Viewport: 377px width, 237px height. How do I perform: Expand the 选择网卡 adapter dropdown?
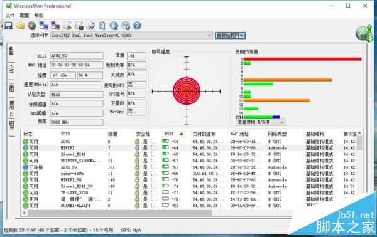209,36
